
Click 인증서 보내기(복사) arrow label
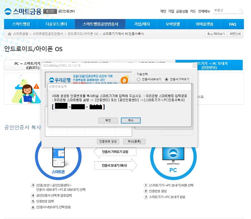click(x=114, y=165)
